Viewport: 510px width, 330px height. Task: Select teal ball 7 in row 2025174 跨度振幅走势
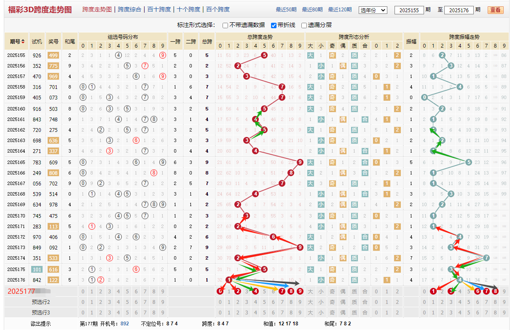(486, 258)
